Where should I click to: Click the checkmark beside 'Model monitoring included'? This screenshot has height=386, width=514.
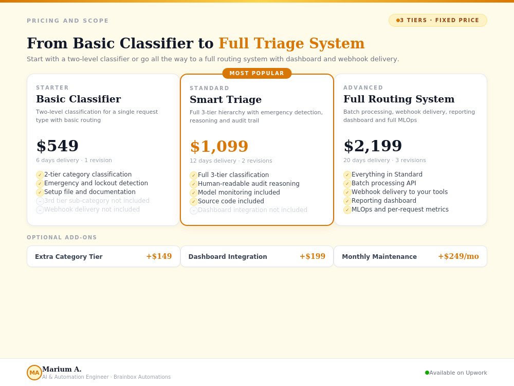tap(194, 192)
